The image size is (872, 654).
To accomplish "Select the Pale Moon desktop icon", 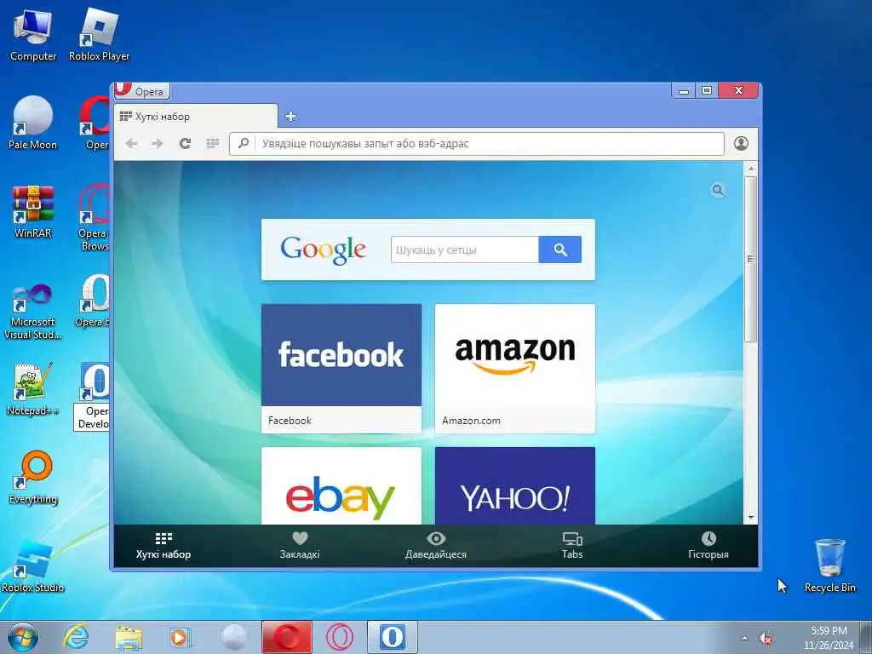I will pos(33,123).
